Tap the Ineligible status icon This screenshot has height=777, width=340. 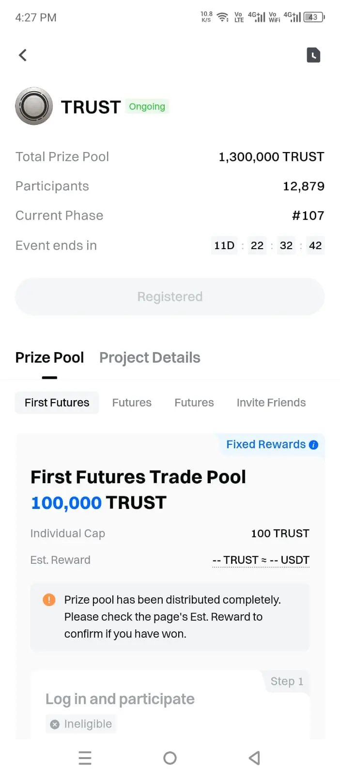[x=55, y=724]
